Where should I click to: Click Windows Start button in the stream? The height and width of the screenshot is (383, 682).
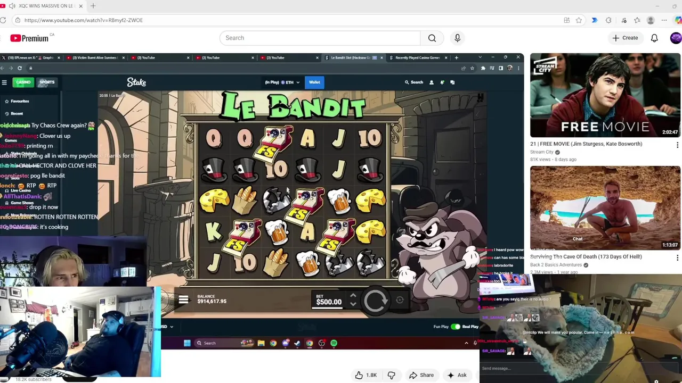pos(187,343)
